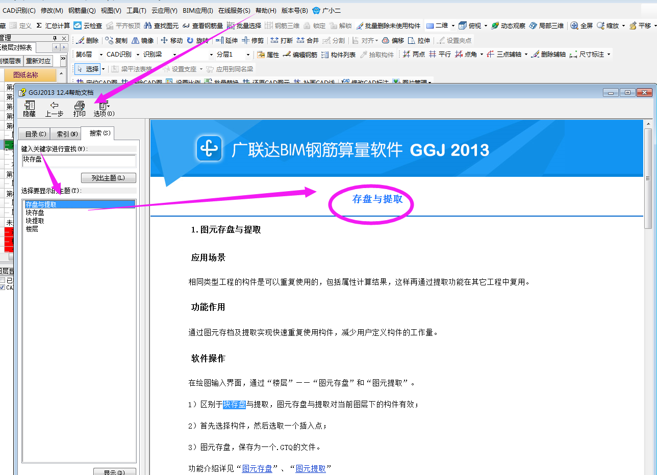Expand the 尺寸标注 dimension dropdown arrow

pyautogui.click(x=609, y=55)
